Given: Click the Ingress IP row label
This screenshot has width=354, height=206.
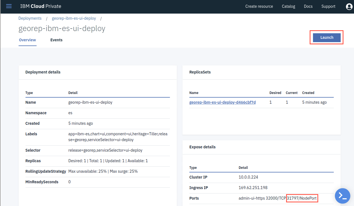Looking at the screenshot, I should pyautogui.click(x=199, y=188).
